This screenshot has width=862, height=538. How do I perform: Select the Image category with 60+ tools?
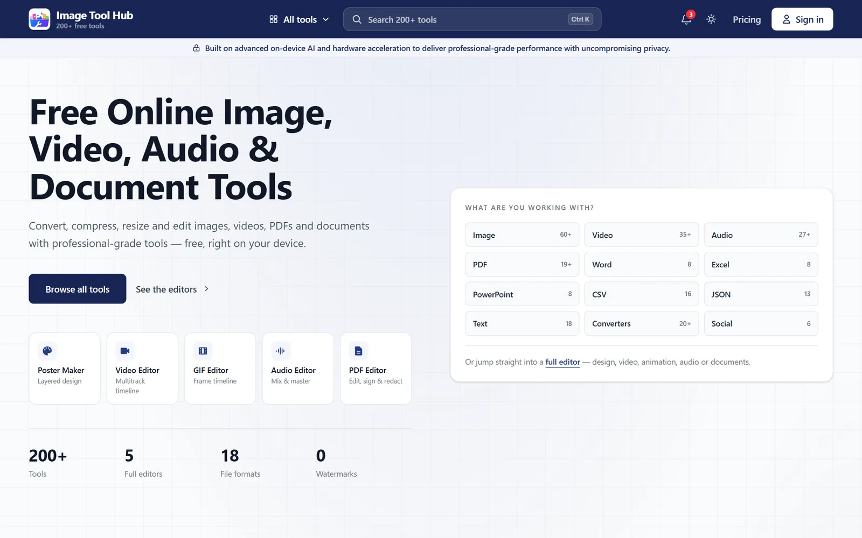(x=522, y=235)
